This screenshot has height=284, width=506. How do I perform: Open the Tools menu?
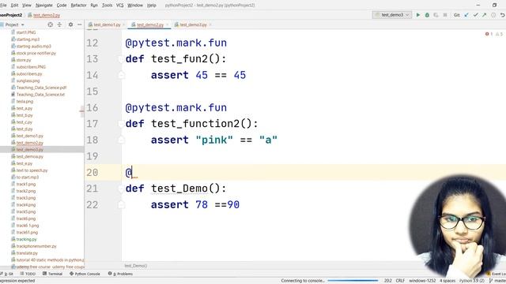(107, 6)
